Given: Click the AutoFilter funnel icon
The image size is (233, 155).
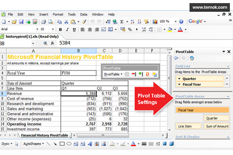Looking at the screenshot, I should tap(146, 22).
